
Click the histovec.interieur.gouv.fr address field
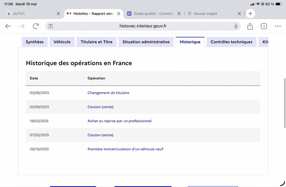coord(143,26)
